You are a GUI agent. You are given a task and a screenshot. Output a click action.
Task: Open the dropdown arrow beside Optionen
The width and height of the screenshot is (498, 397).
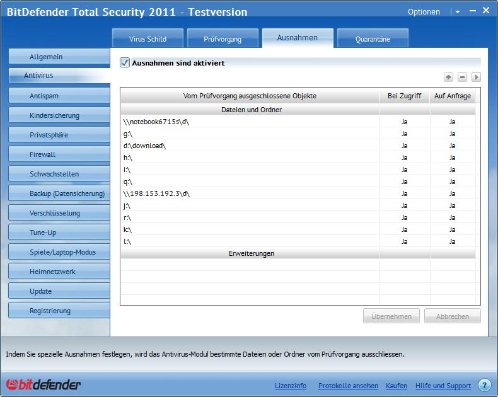coord(458,12)
